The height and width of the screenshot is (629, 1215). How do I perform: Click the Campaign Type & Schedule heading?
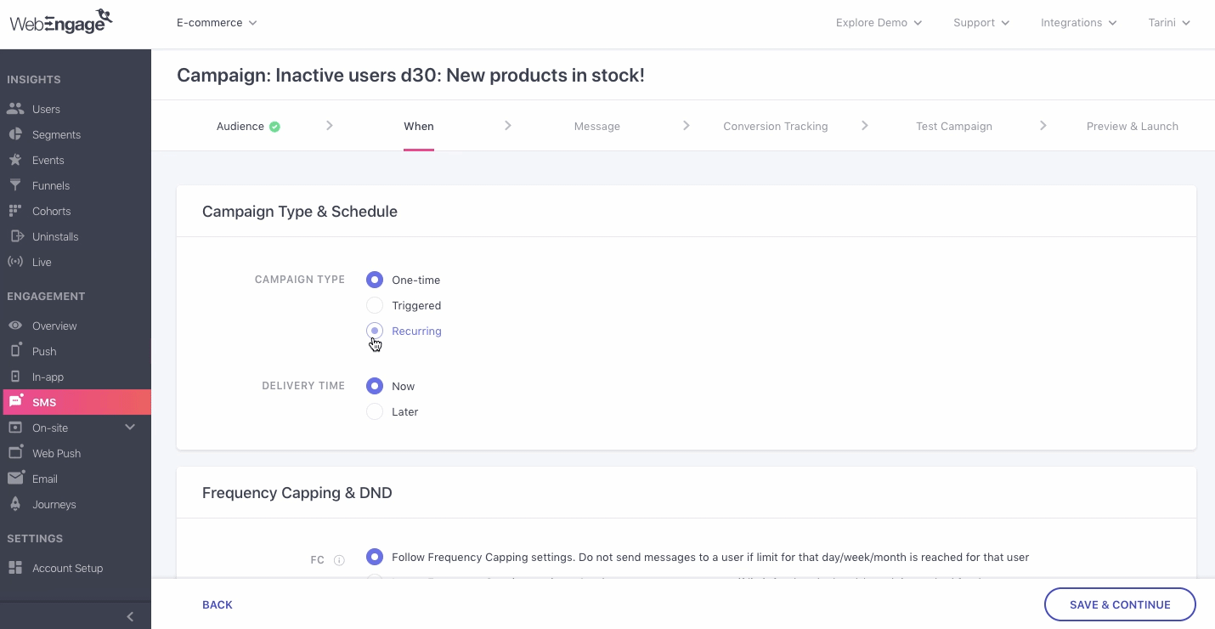point(300,211)
